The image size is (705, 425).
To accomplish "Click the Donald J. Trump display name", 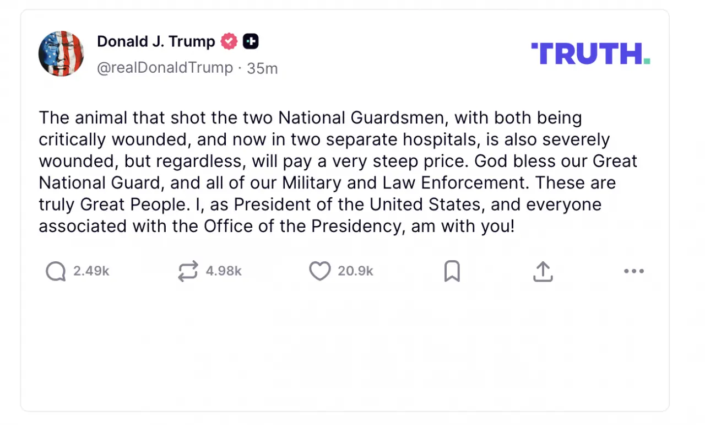I will tap(156, 41).
